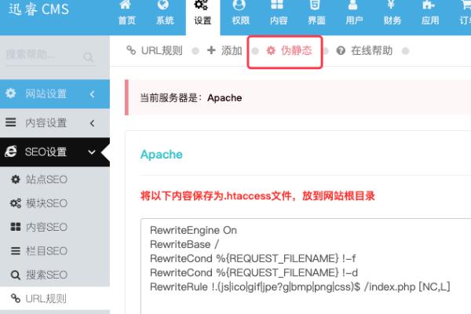Click the RewriteRule index.php line

click(300, 287)
